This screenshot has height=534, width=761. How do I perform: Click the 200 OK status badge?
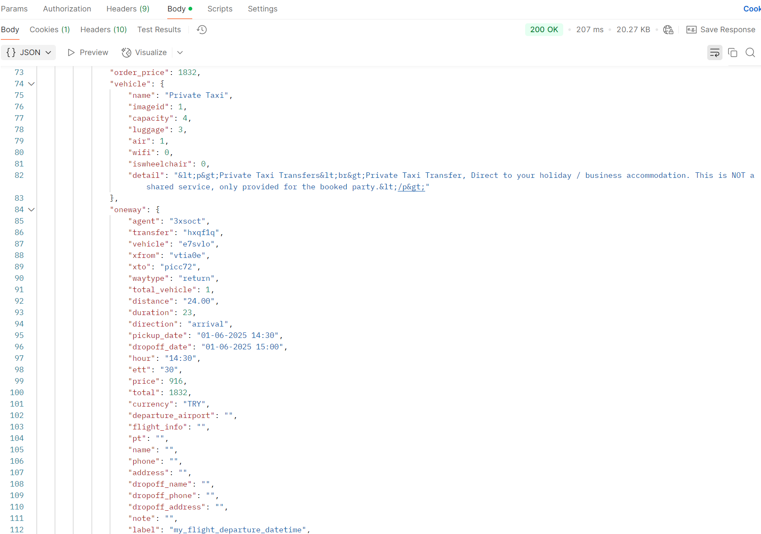544,30
